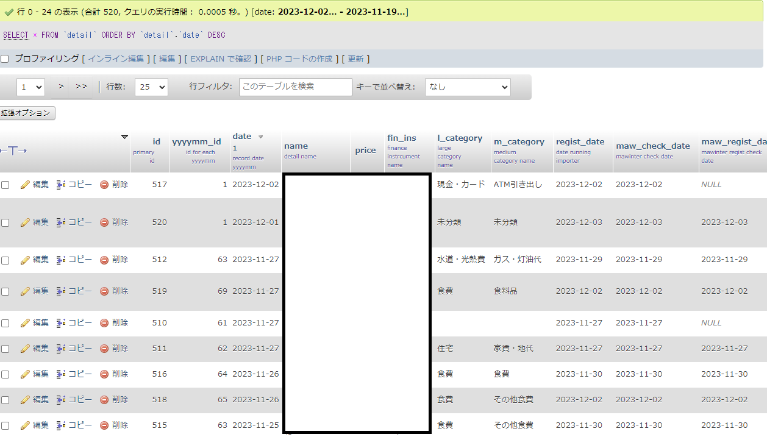Edit the row with id 511
Viewport: 767px width, 437px height.
35,348
